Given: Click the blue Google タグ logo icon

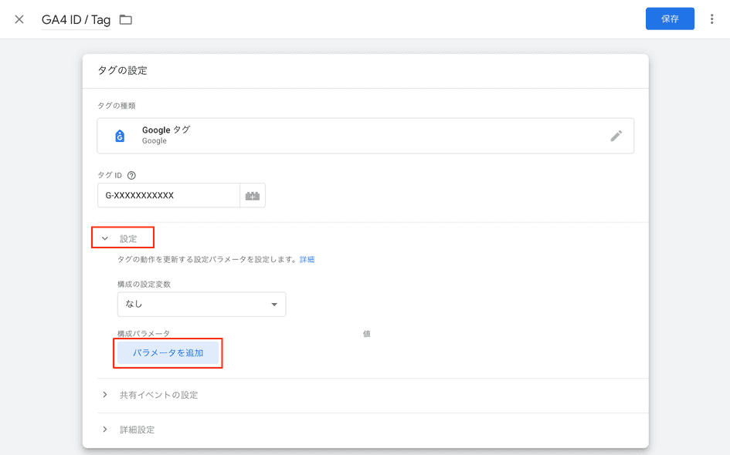Looking at the screenshot, I should [119, 135].
